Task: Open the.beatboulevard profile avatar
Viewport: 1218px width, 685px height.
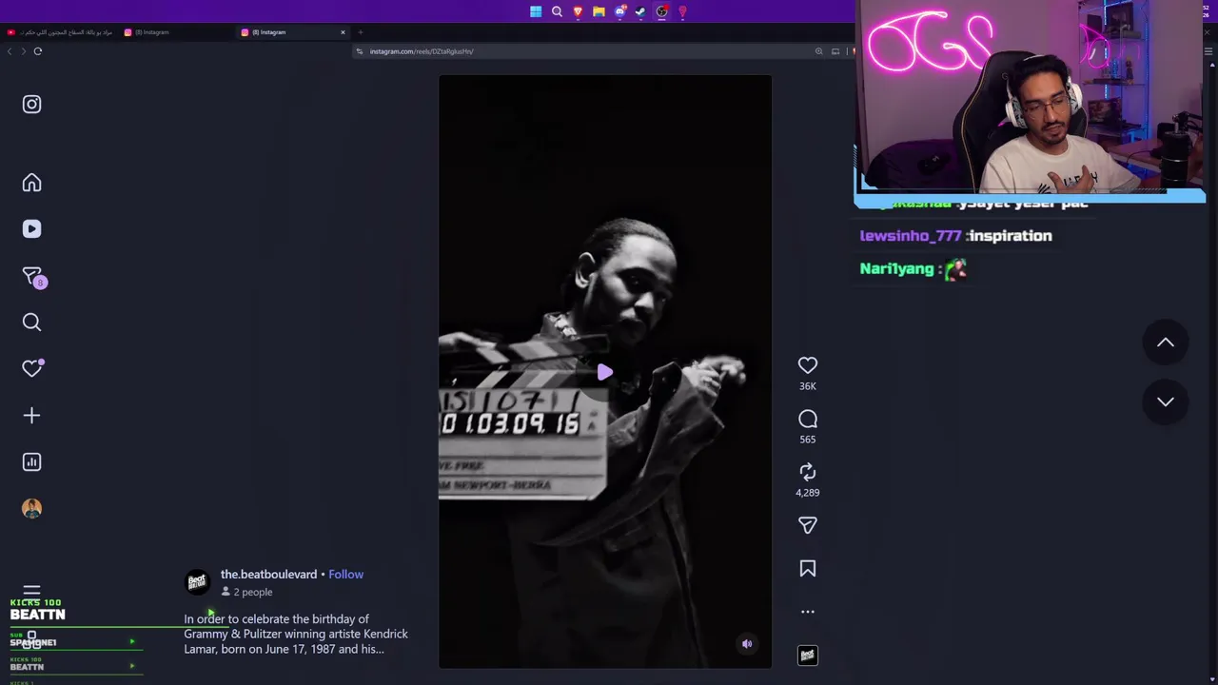Action: (x=197, y=582)
